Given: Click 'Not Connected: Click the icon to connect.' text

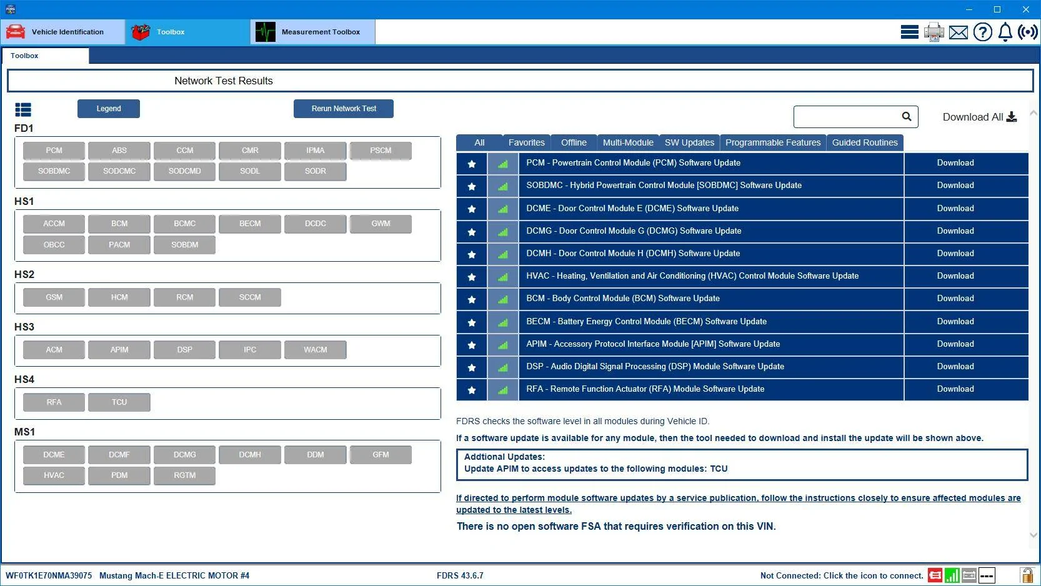Looking at the screenshot, I should [842, 576].
